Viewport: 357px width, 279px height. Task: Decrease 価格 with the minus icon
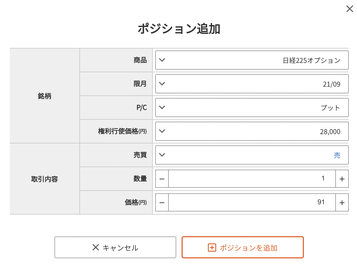click(162, 202)
